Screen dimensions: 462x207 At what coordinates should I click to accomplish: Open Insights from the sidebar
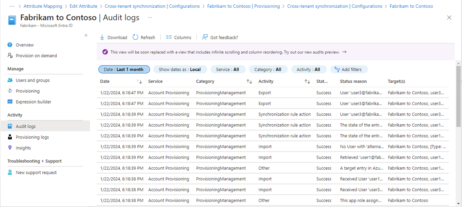(x=23, y=148)
